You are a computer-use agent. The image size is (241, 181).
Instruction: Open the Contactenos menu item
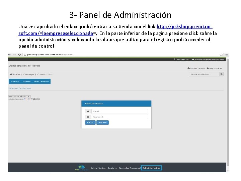pyautogui.click(x=45, y=74)
